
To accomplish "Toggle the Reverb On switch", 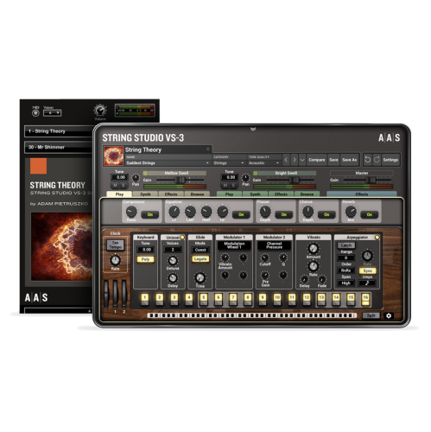I will pos(370,214).
